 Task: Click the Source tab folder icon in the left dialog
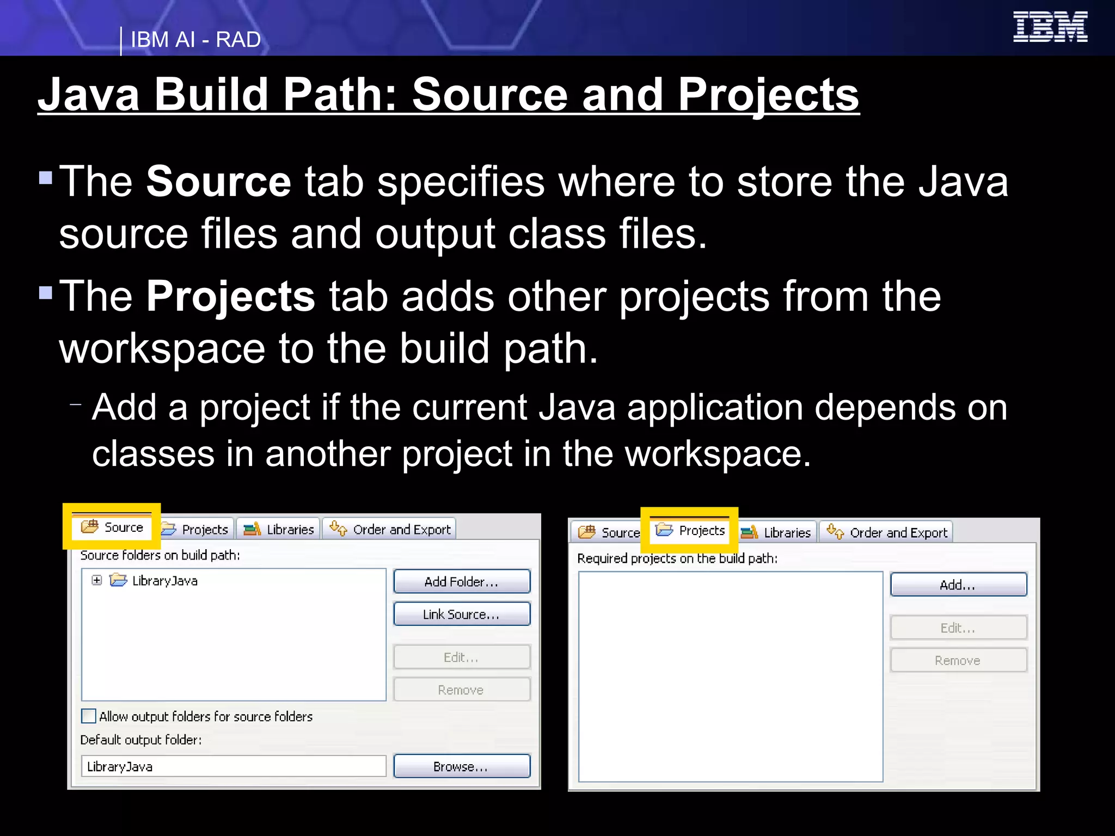(89, 527)
